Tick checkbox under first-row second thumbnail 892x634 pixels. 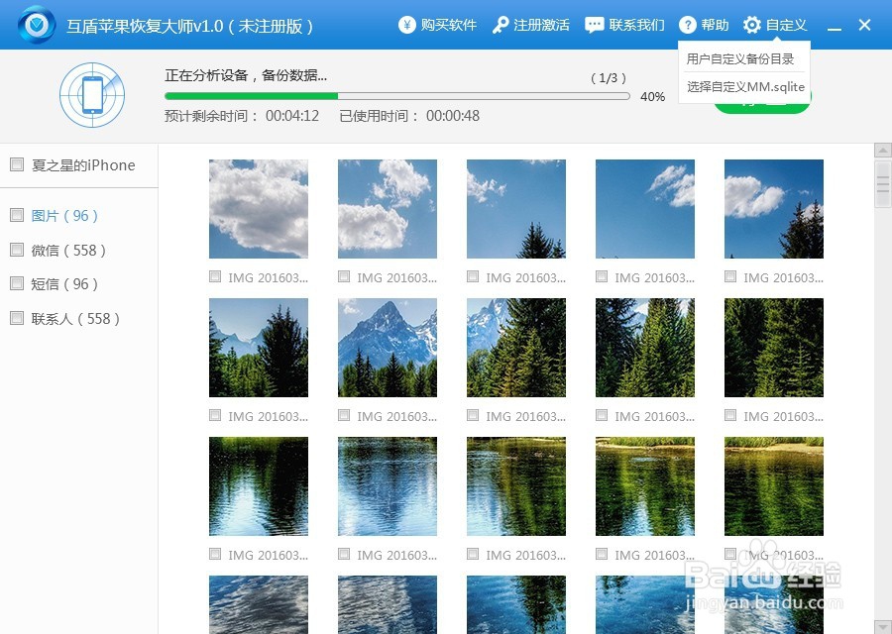coord(344,277)
